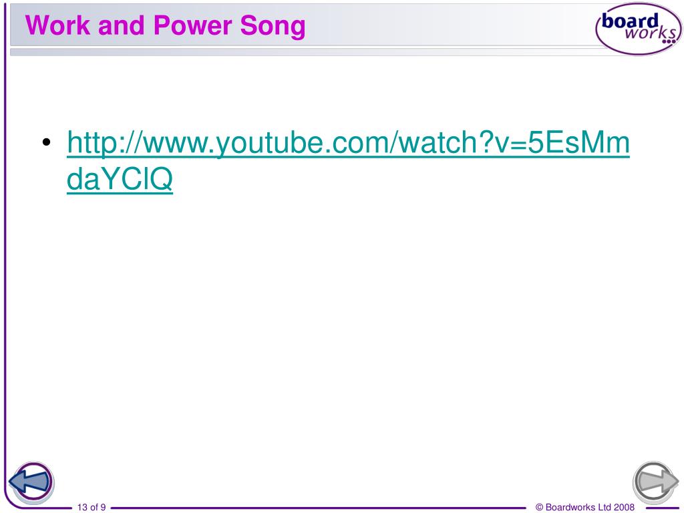The width and height of the screenshot is (684, 513).
Task: Click the word "Song" in the heading
Action: [x=273, y=26]
